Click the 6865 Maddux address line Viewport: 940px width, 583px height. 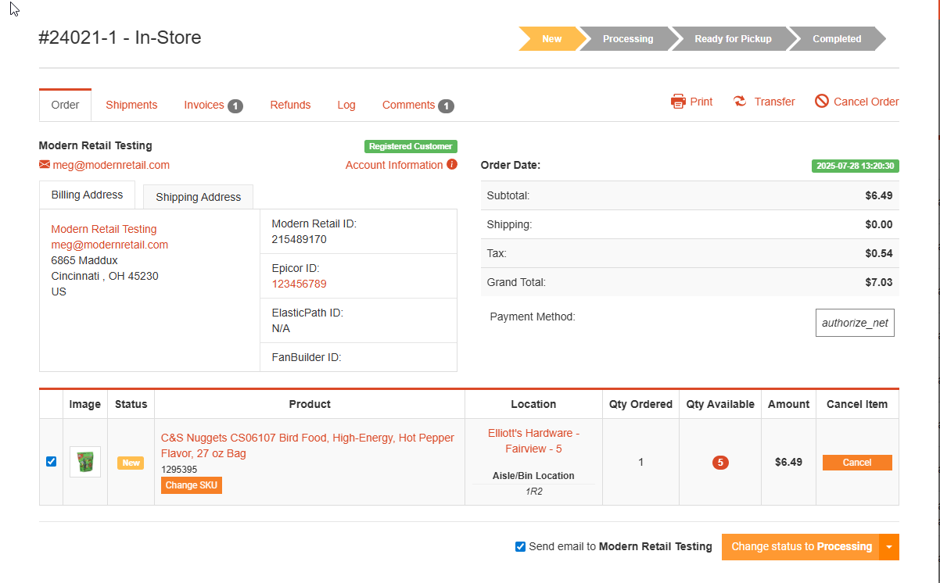click(84, 260)
